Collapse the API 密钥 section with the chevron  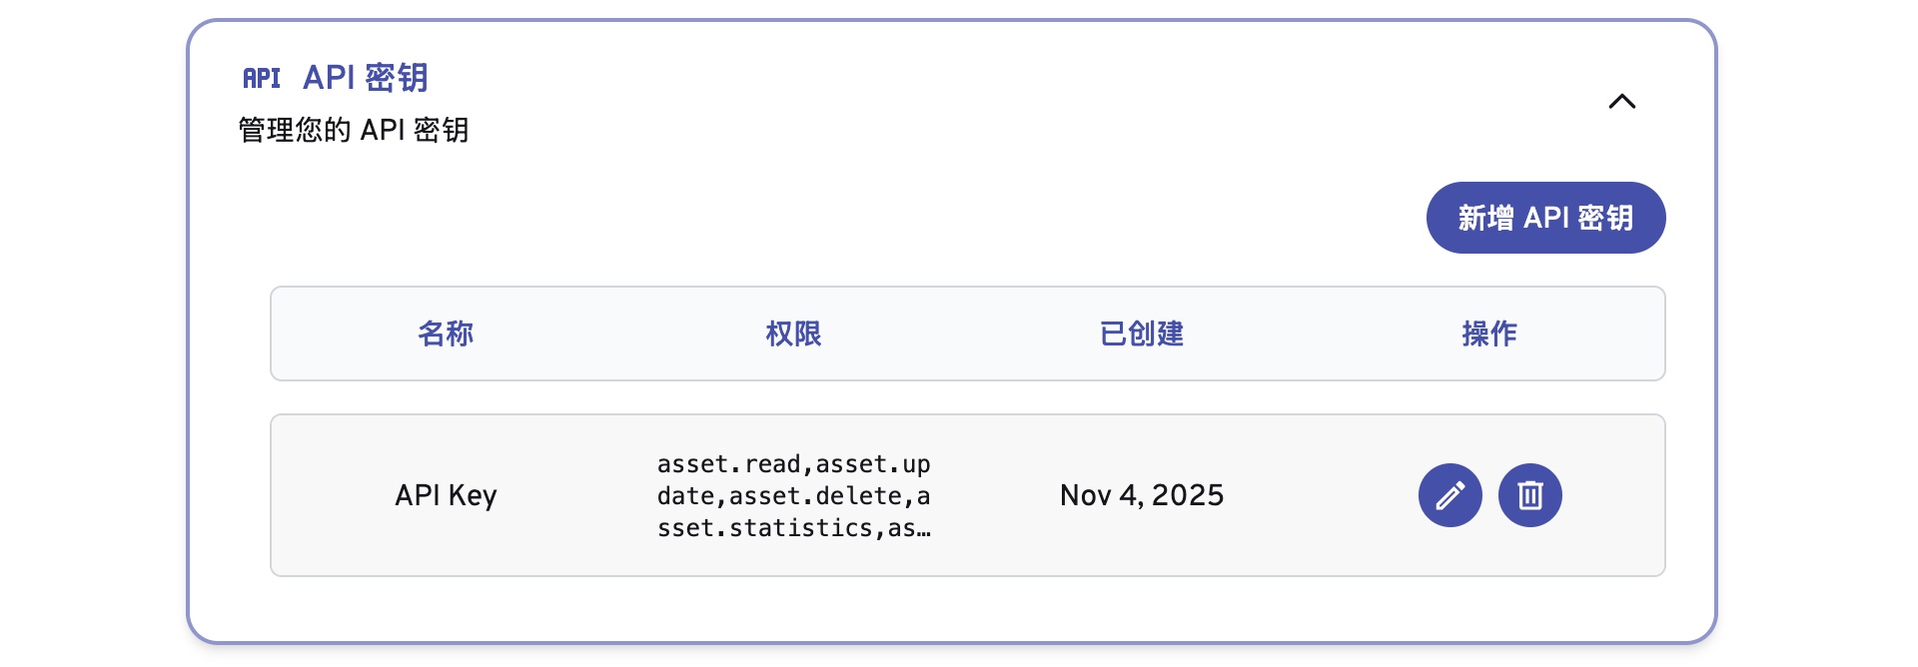(x=1621, y=102)
